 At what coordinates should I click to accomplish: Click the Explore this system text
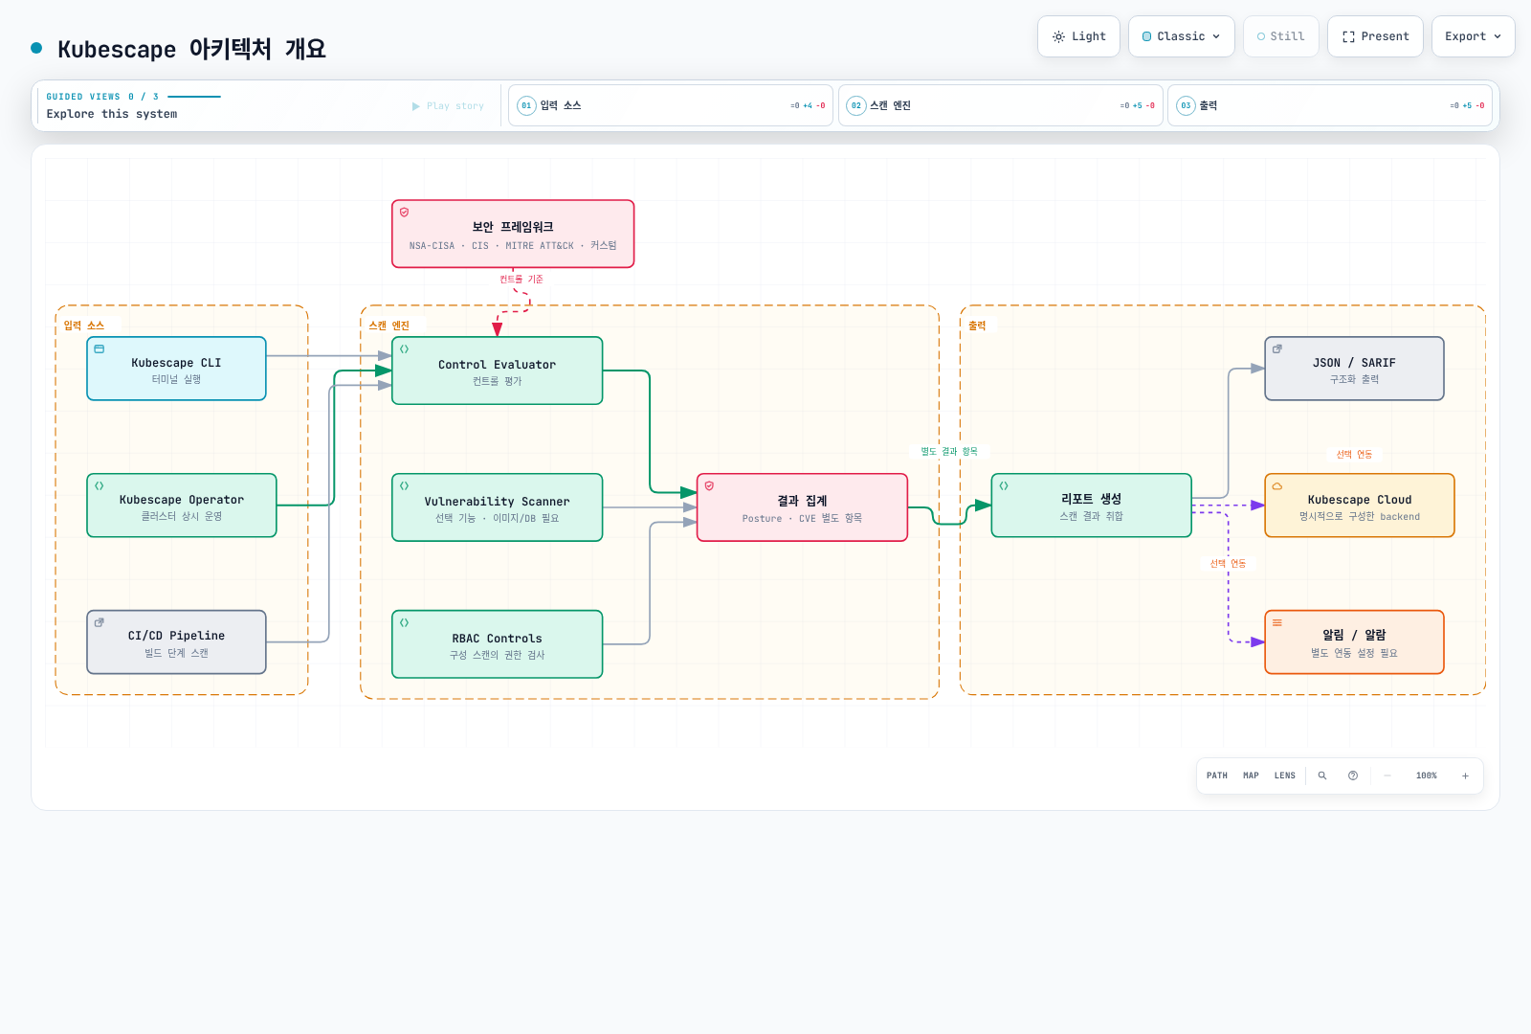point(112,114)
